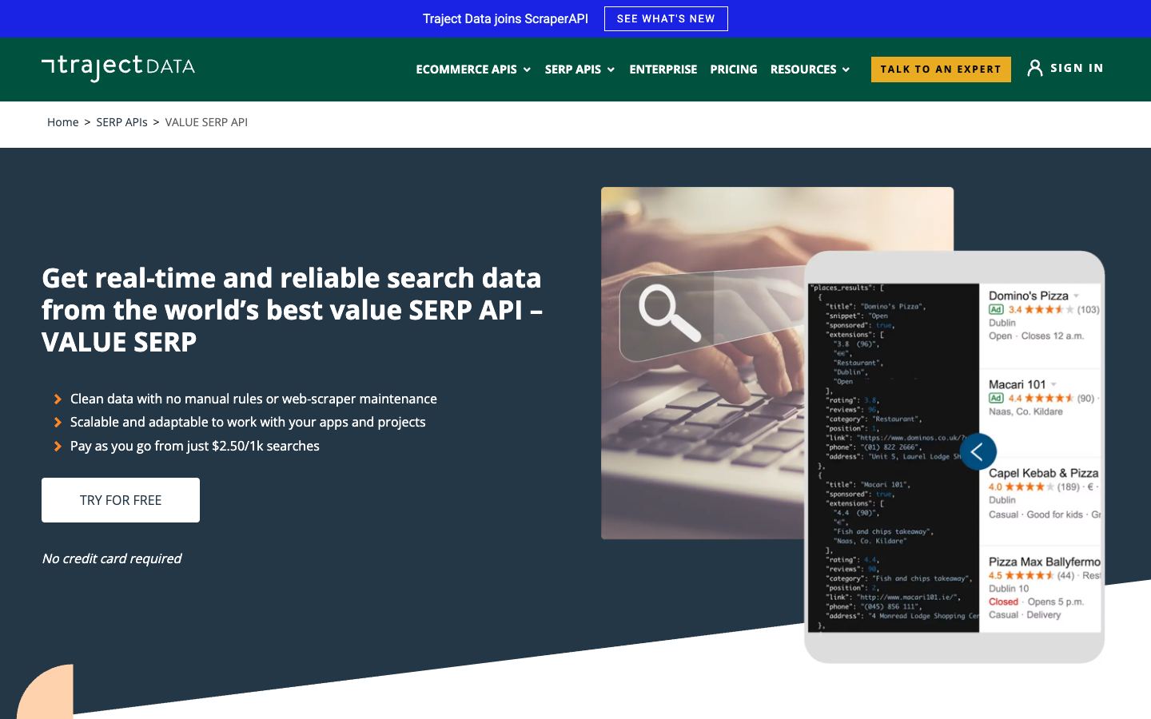Click the SIGN IN link
Viewport: 1151px width, 719px height.
[x=1076, y=68]
